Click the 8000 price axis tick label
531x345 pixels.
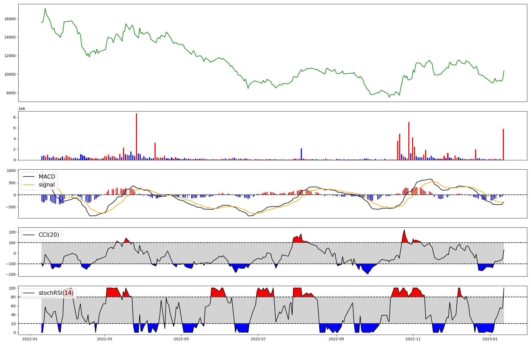(x=11, y=93)
